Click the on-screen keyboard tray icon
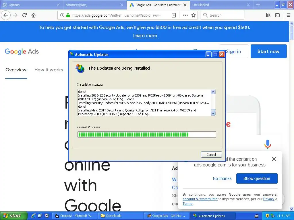 point(257,216)
